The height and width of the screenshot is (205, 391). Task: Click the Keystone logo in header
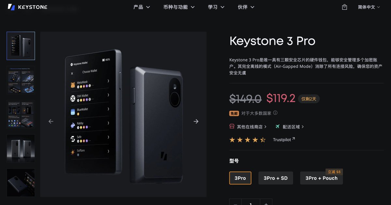click(x=28, y=7)
